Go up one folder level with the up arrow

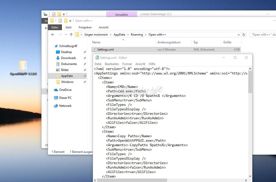71,35
